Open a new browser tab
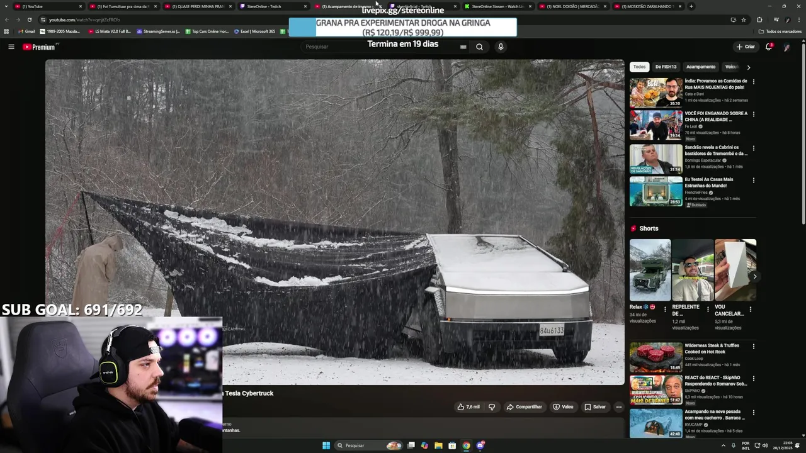The height and width of the screenshot is (453, 806). pos(691,6)
